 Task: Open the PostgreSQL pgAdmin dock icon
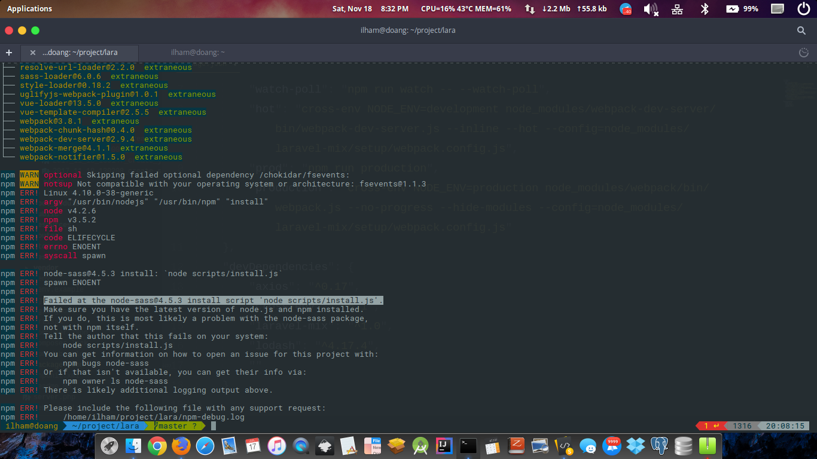click(660, 446)
